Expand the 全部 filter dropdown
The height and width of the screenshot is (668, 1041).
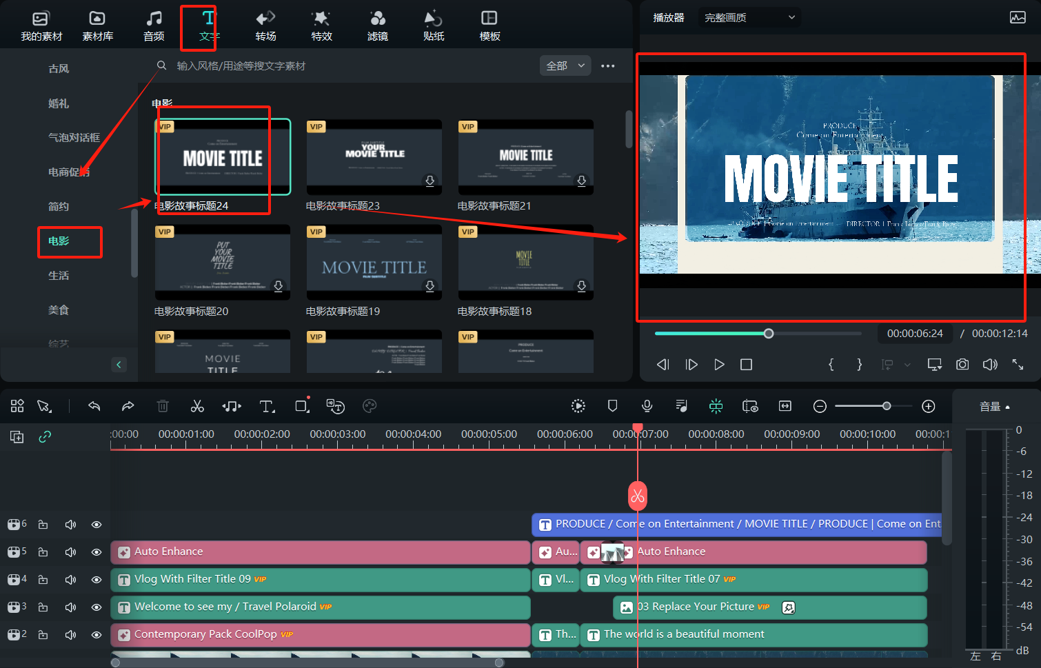click(x=565, y=65)
